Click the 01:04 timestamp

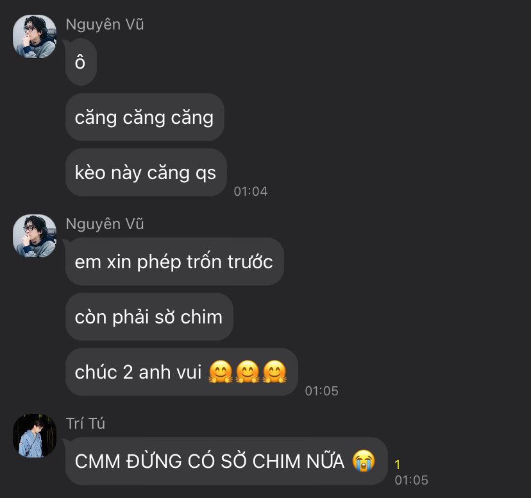[251, 191]
